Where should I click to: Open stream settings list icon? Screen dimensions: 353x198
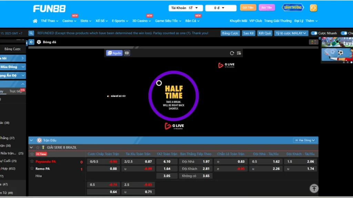pyautogui.click(x=239, y=53)
